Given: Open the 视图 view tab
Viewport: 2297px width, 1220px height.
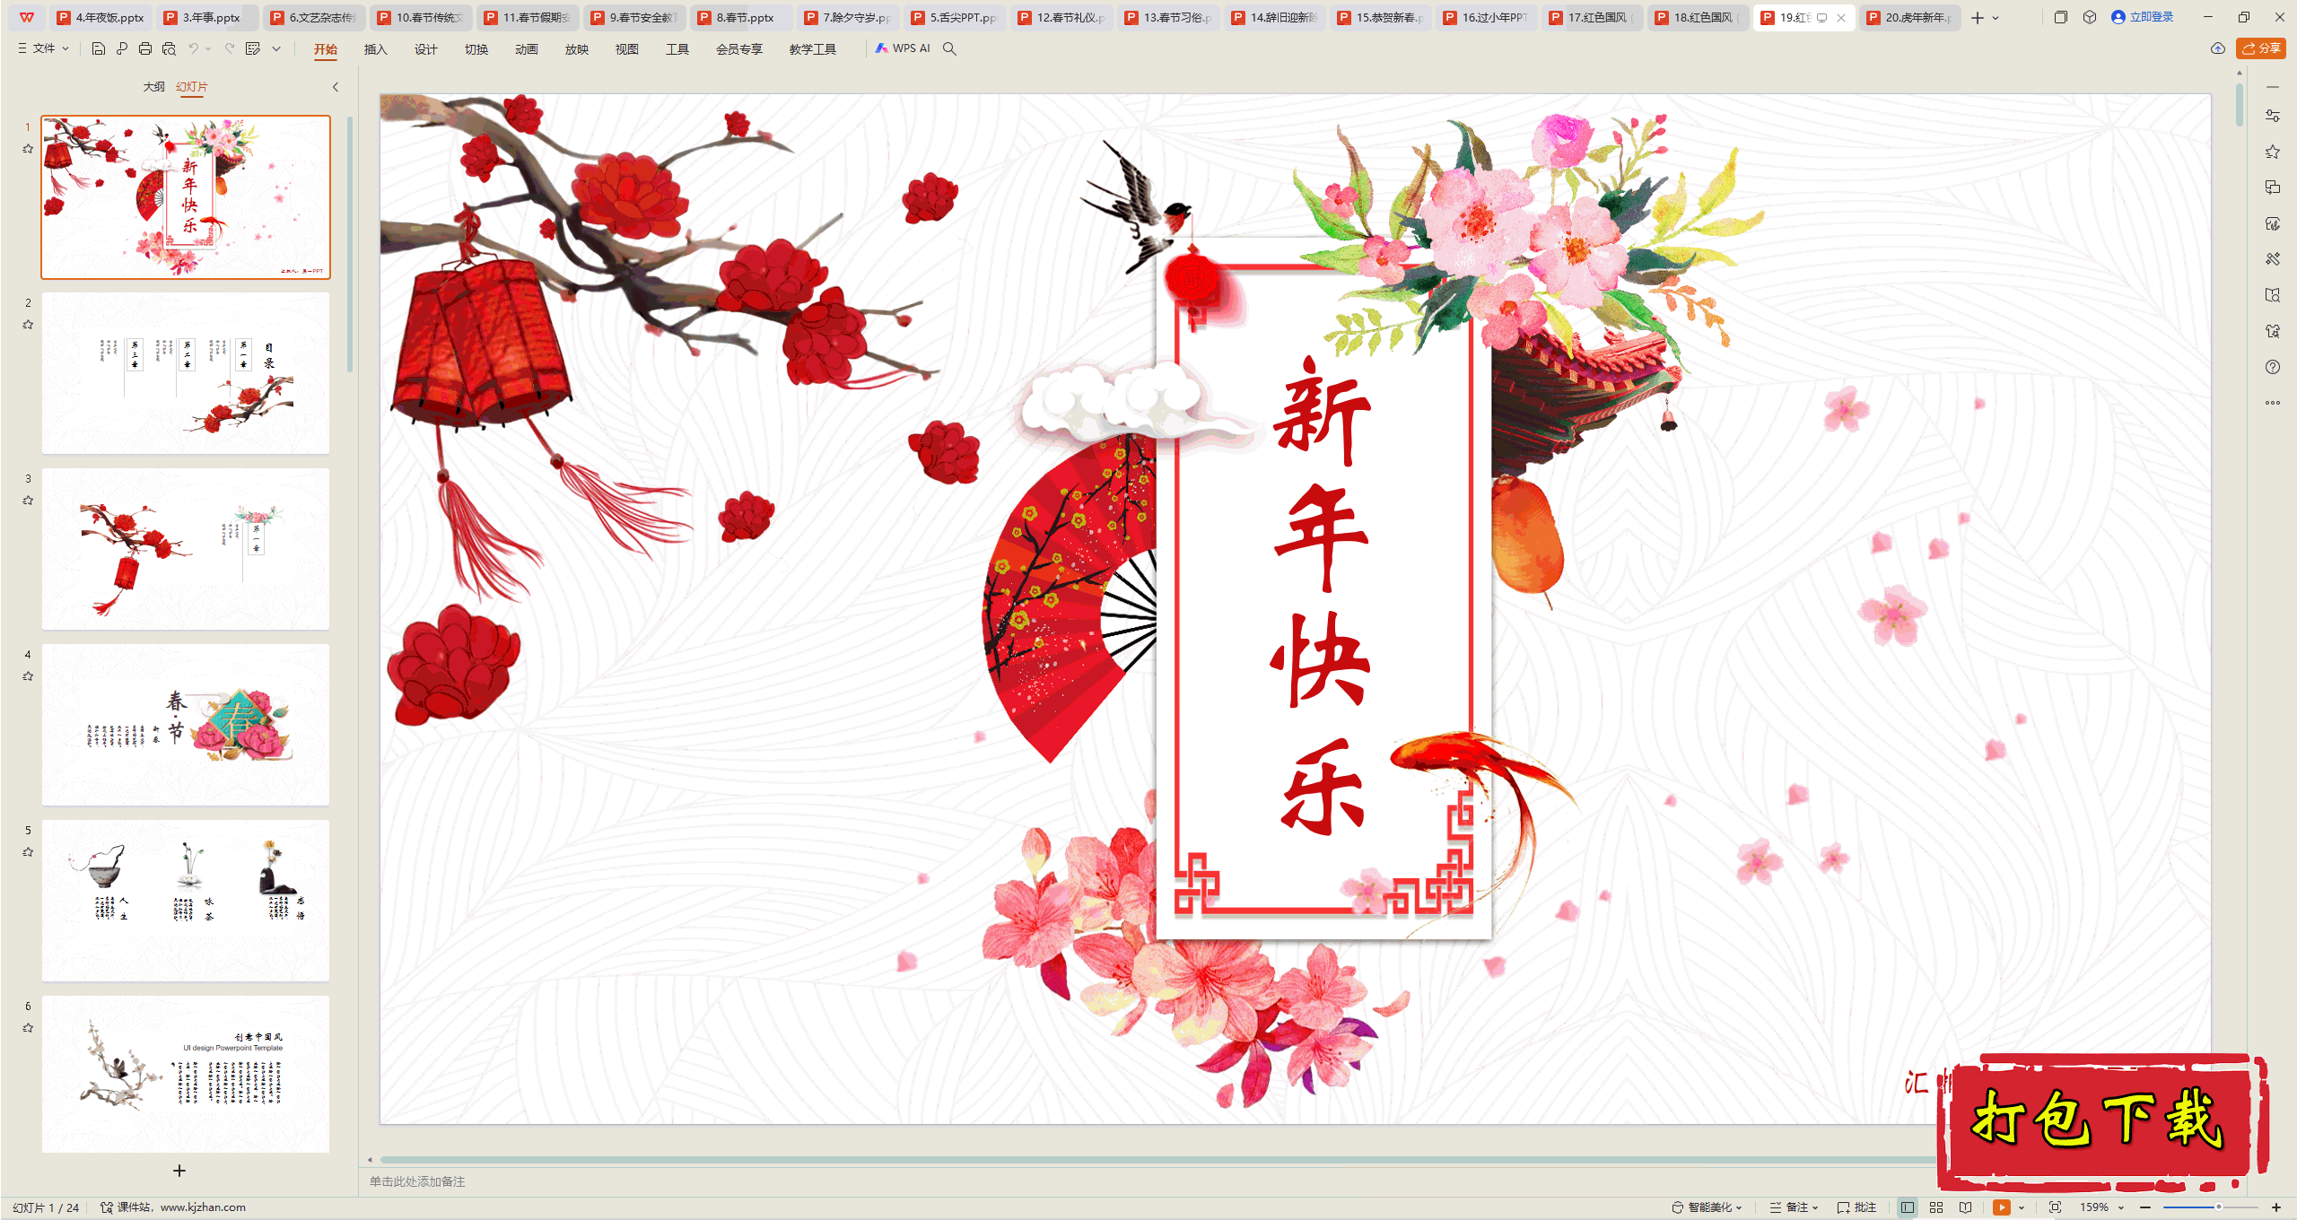Looking at the screenshot, I should click(626, 49).
